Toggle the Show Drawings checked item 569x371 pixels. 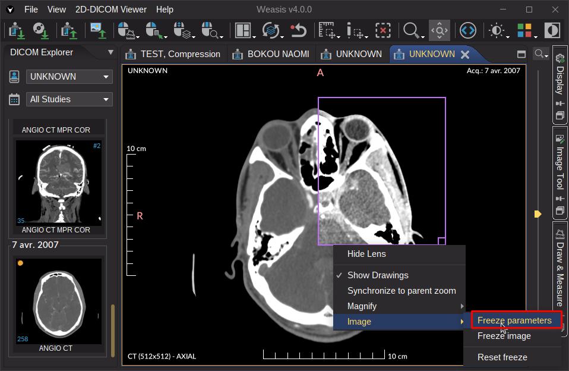[400, 275]
